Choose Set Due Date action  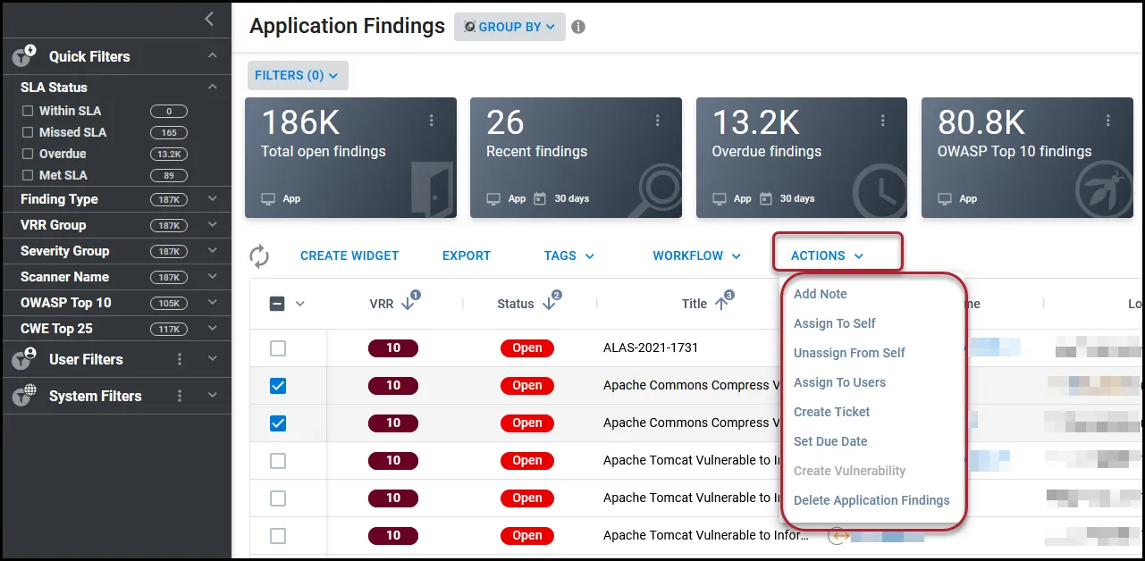click(x=830, y=441)
